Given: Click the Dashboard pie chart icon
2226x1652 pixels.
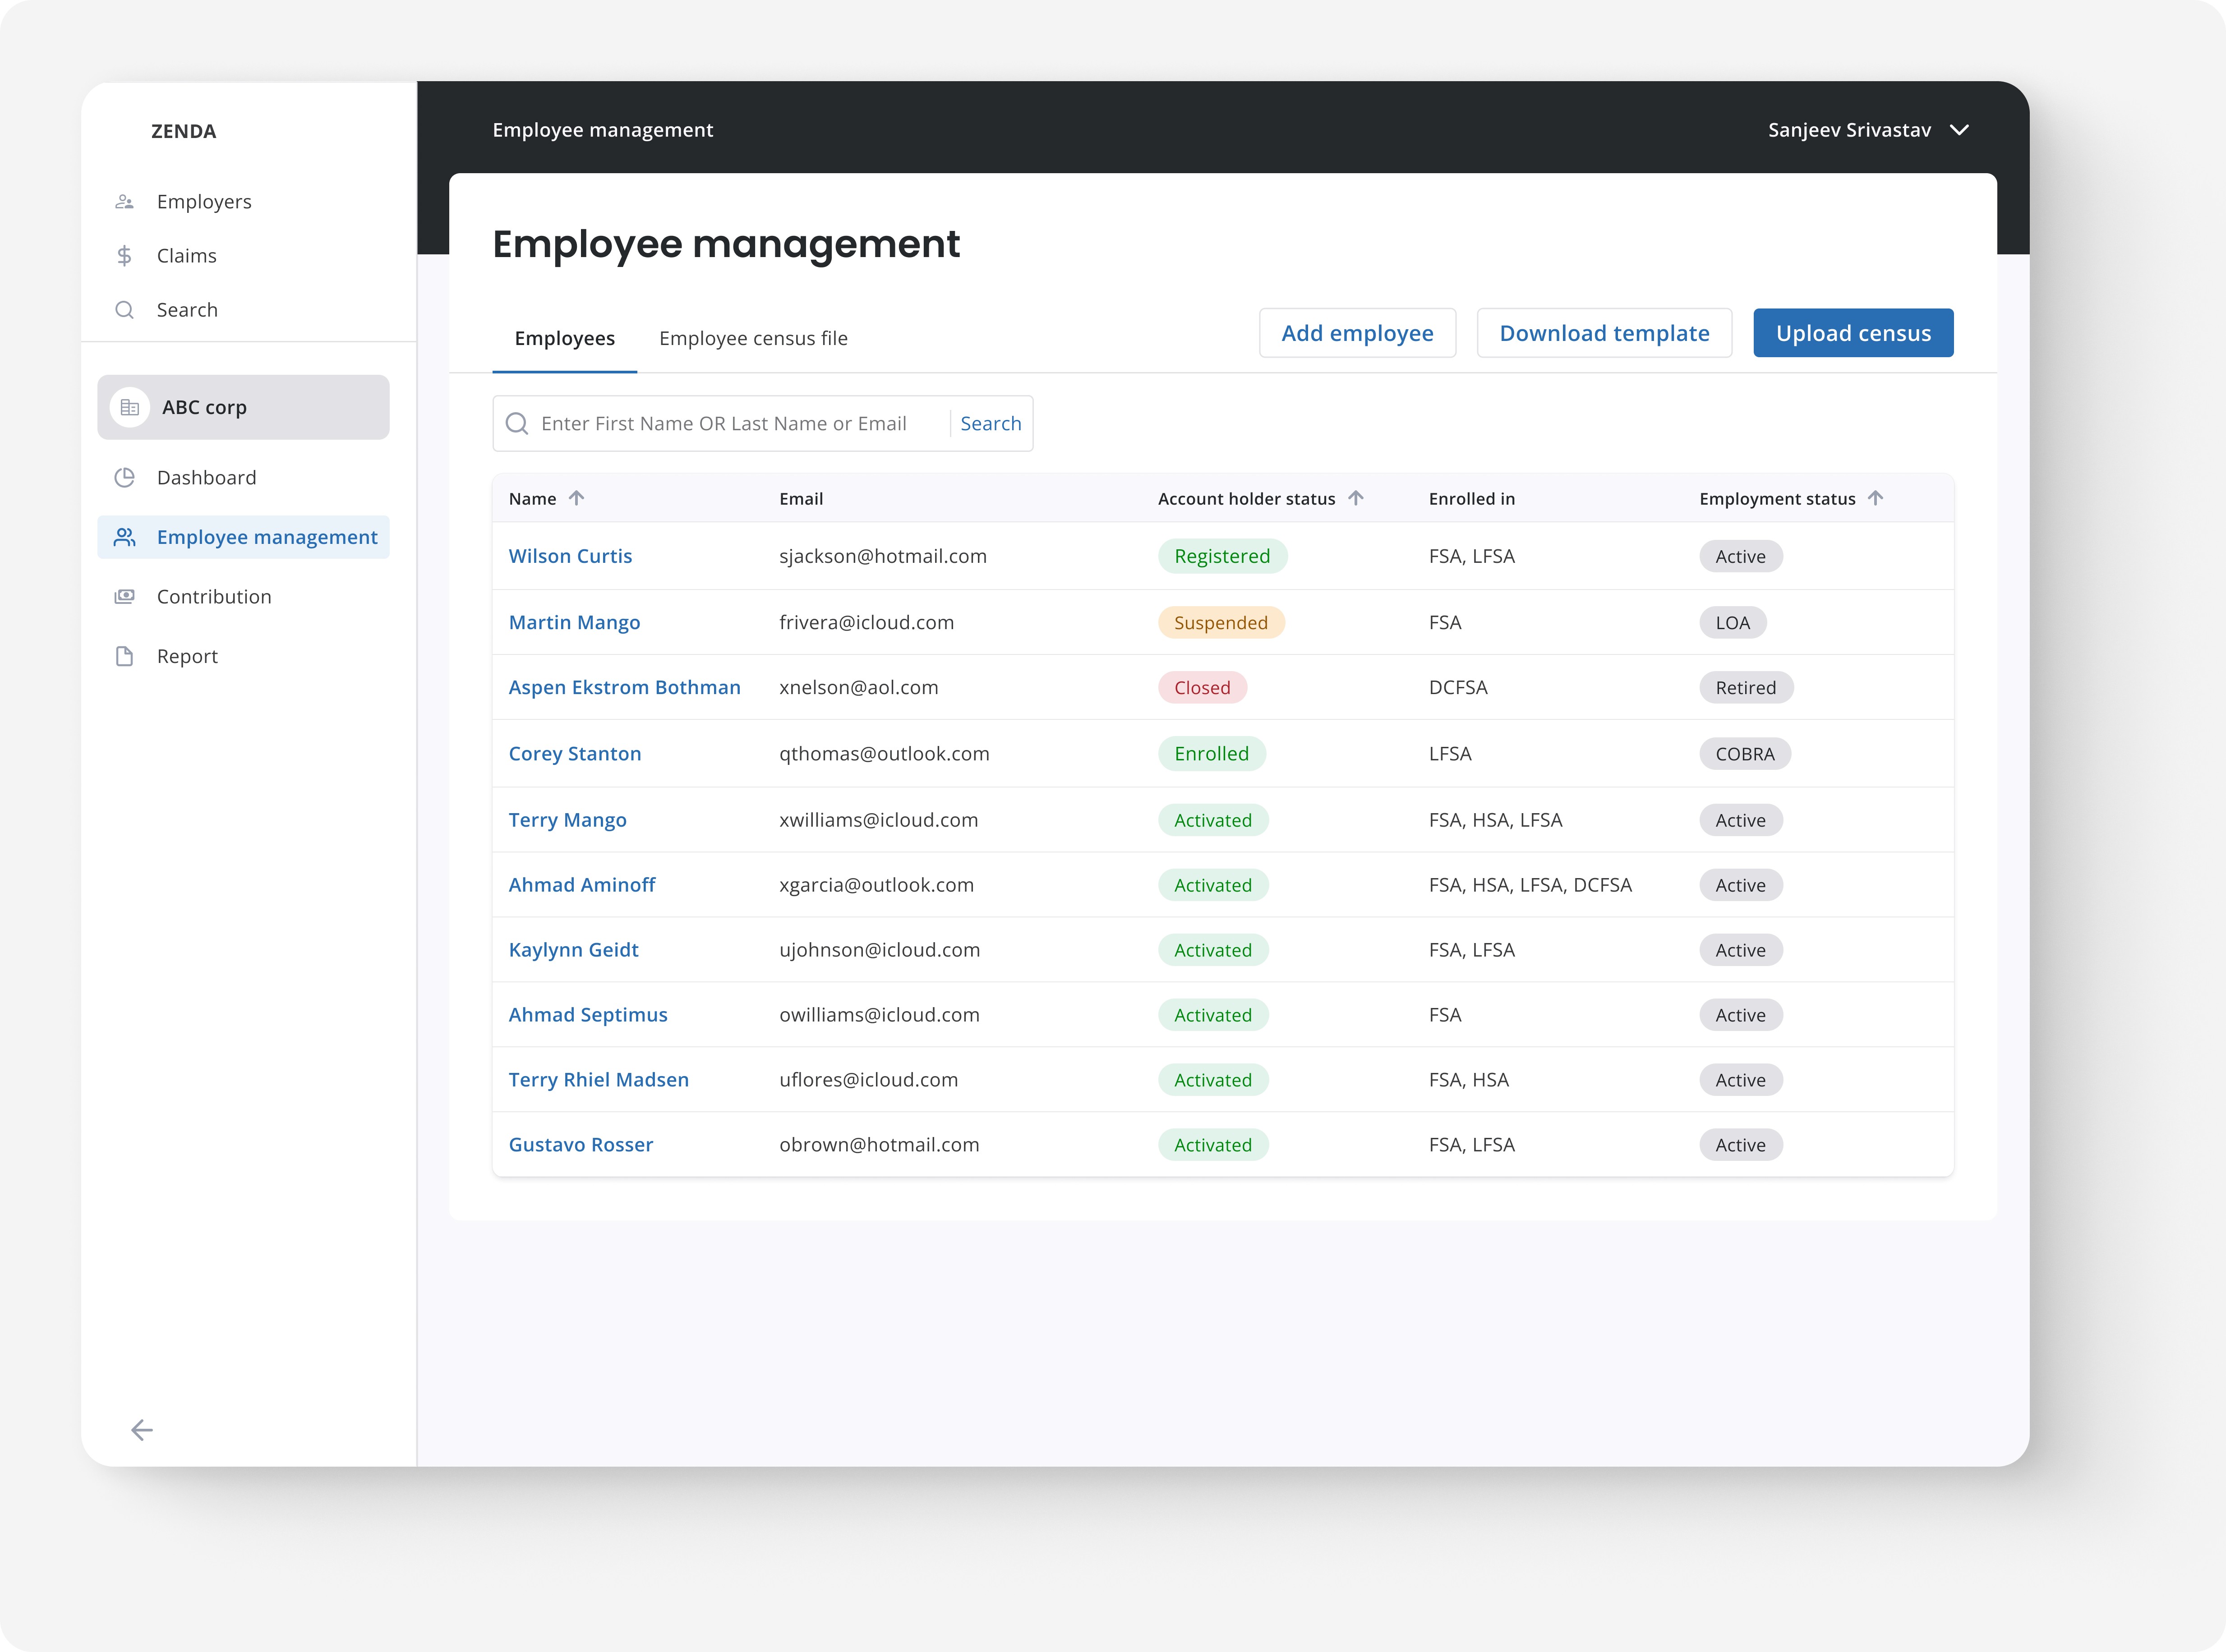Looking at the screenshot, I should coord(124,478).
